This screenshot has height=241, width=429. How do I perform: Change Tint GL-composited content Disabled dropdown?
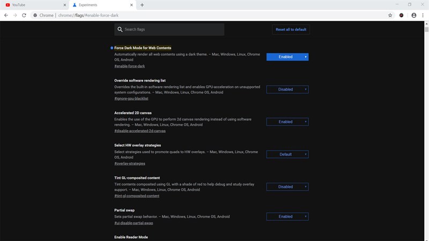pyautogui.click(x=287, y=187)
